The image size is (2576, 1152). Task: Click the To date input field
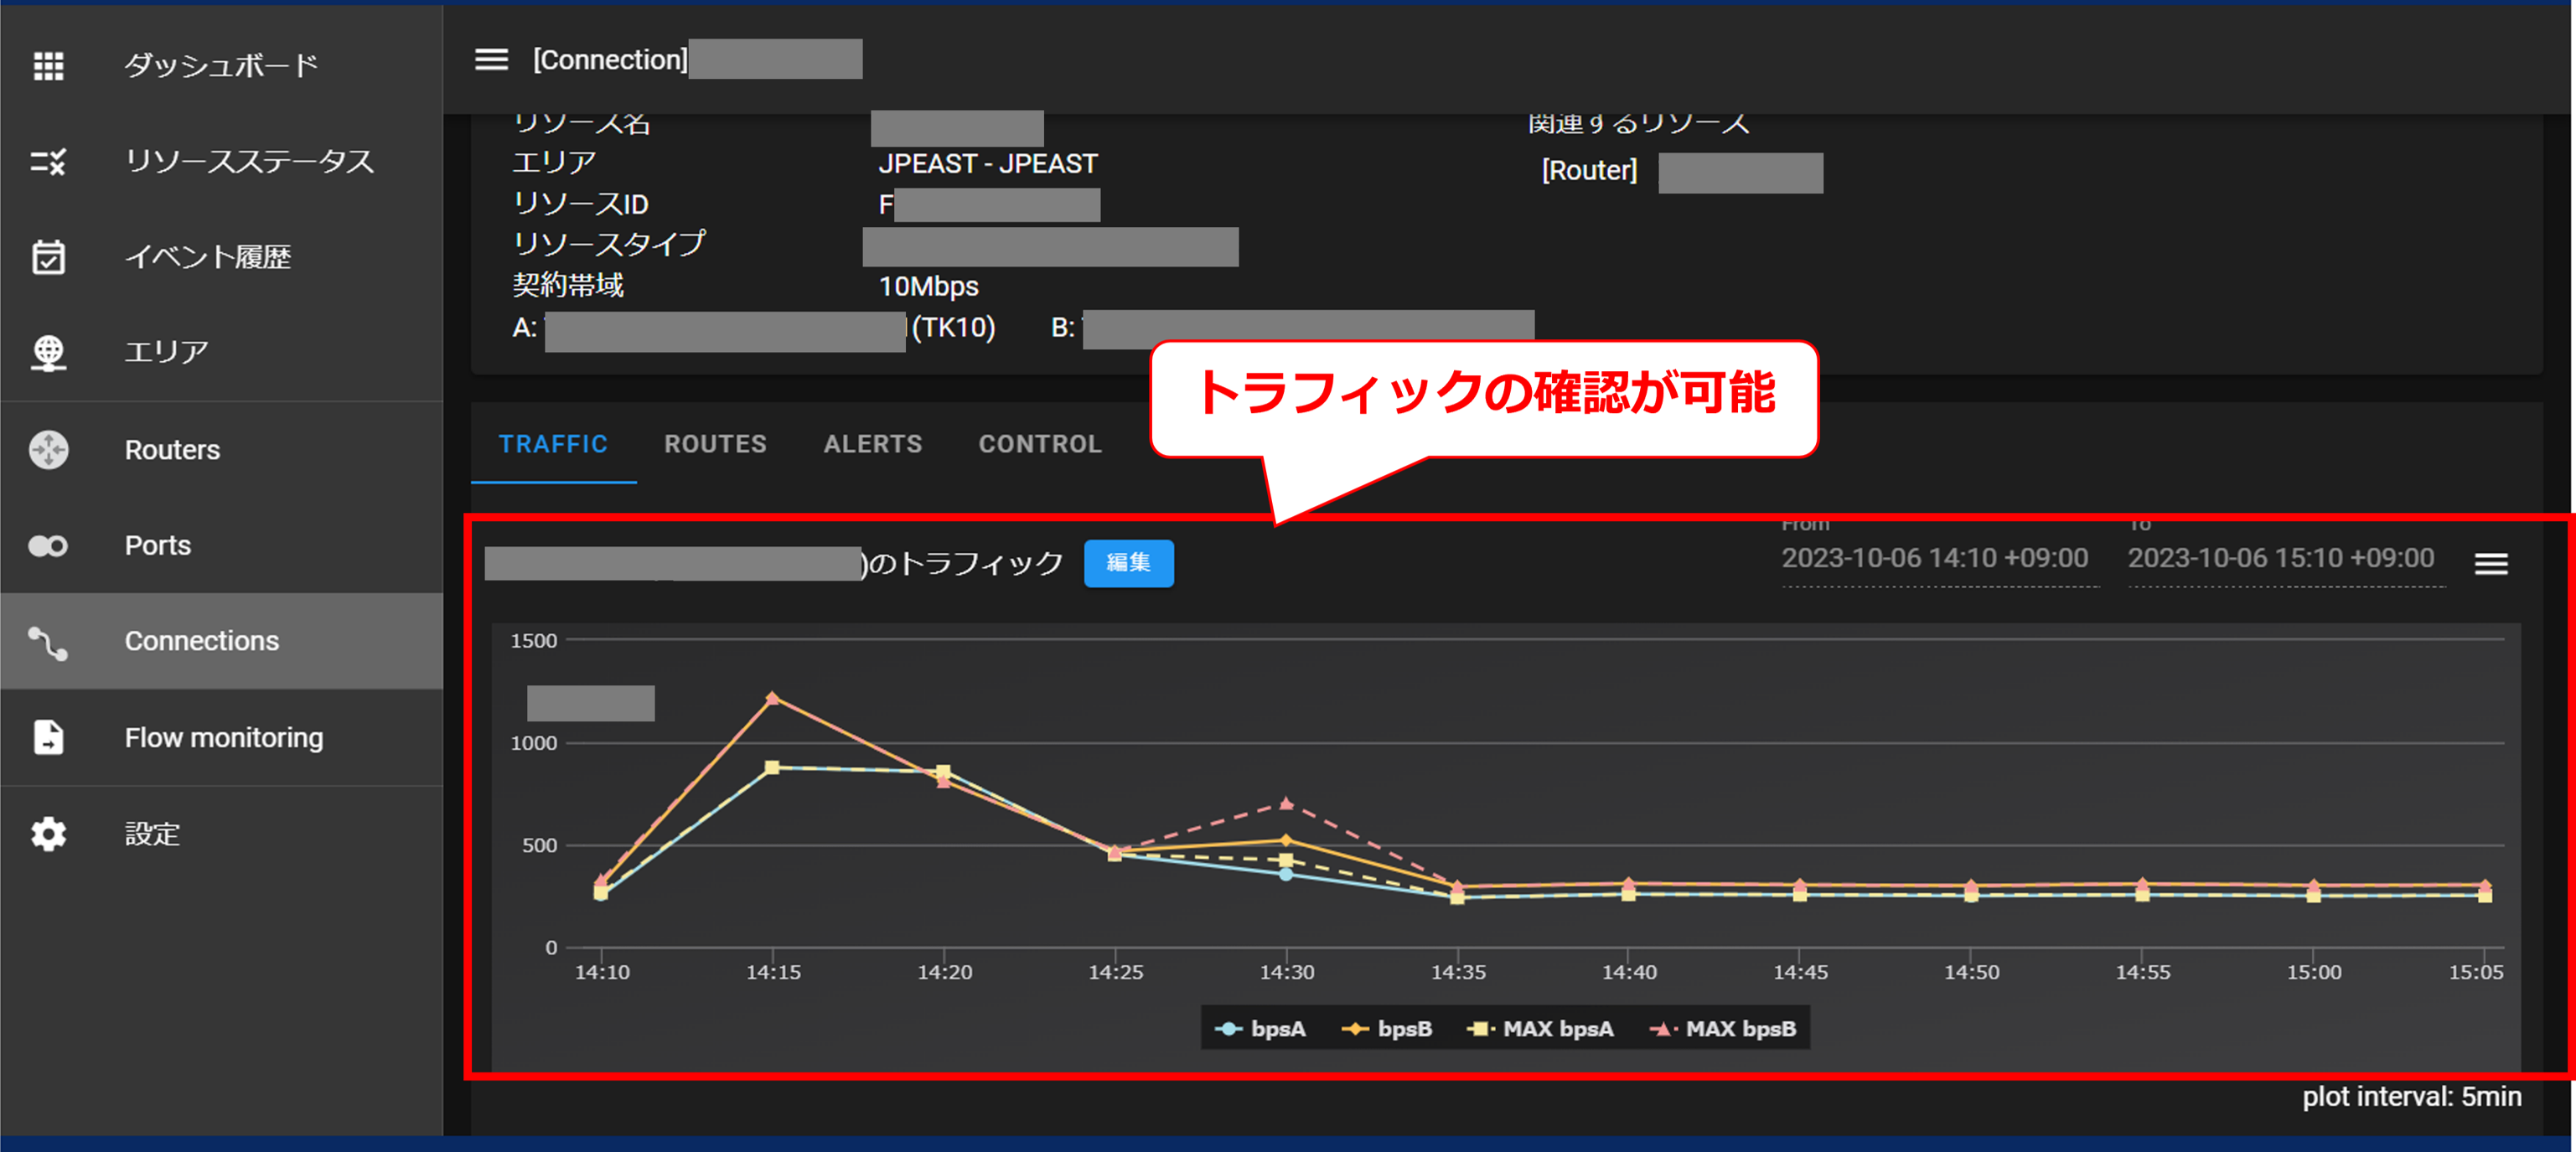coord(2280,558)
